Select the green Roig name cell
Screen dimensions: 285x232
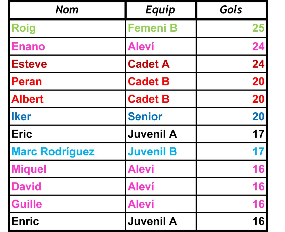pos(68,29)
